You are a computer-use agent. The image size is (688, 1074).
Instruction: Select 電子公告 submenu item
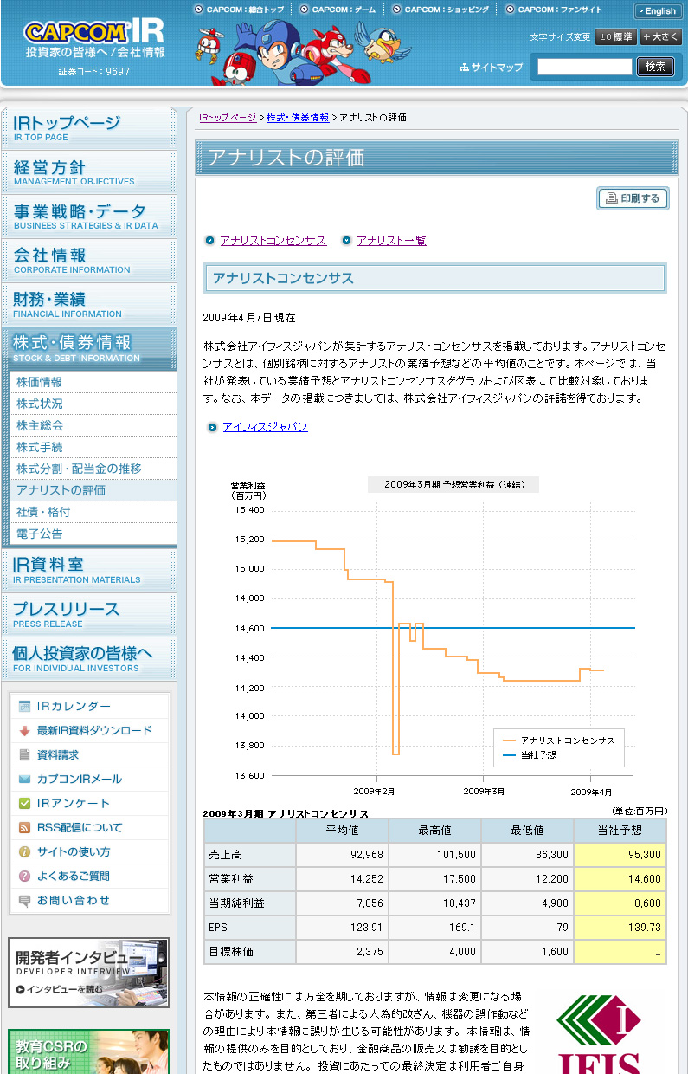pos(93,534)
